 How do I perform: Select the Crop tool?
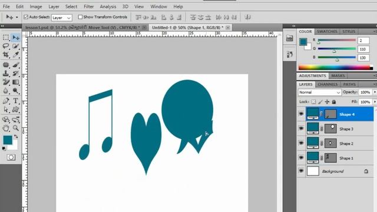point(6,55)
